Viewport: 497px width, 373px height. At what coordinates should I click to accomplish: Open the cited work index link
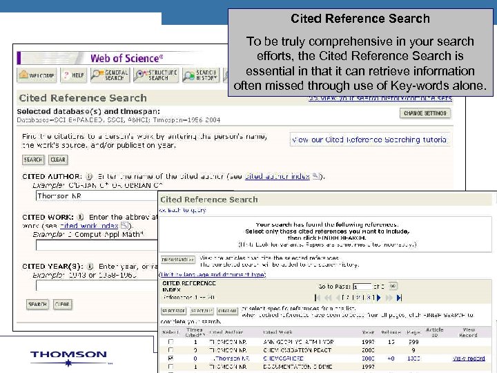point(89,226)
